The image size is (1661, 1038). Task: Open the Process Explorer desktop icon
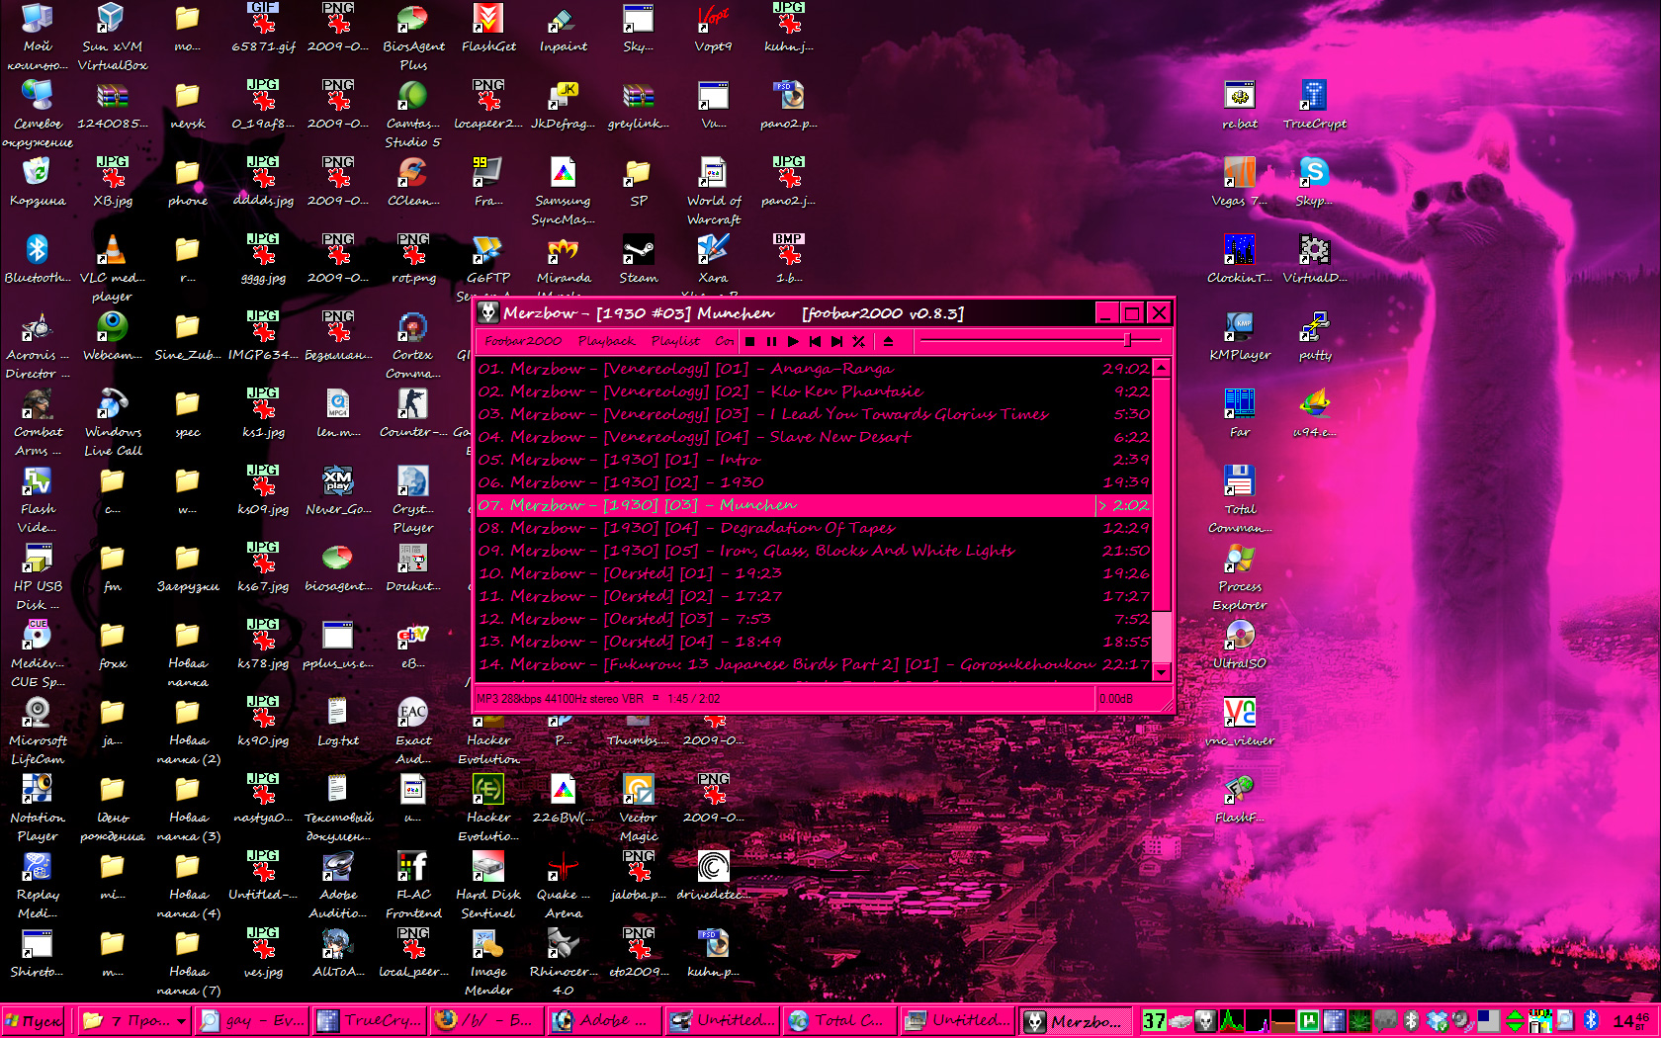tap(1240, 576)
